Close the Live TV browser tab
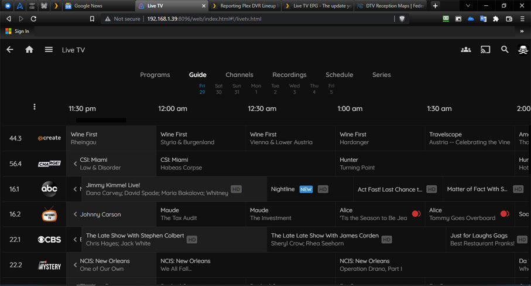The width and height of the screenshot is (531, 286). click(x=204, y=6)
